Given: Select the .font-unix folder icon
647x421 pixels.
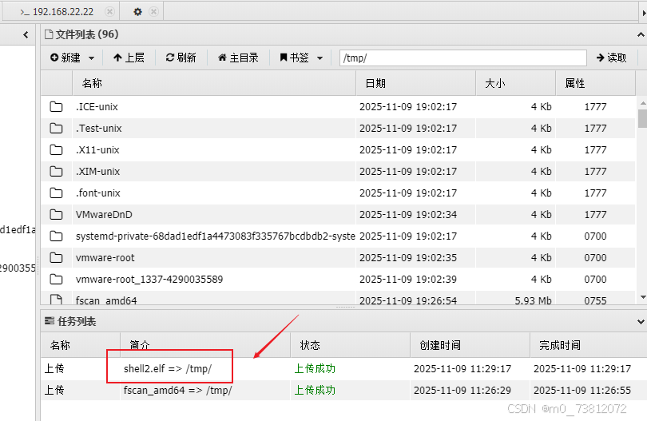Looking at the screenshot, I should 56,193.
